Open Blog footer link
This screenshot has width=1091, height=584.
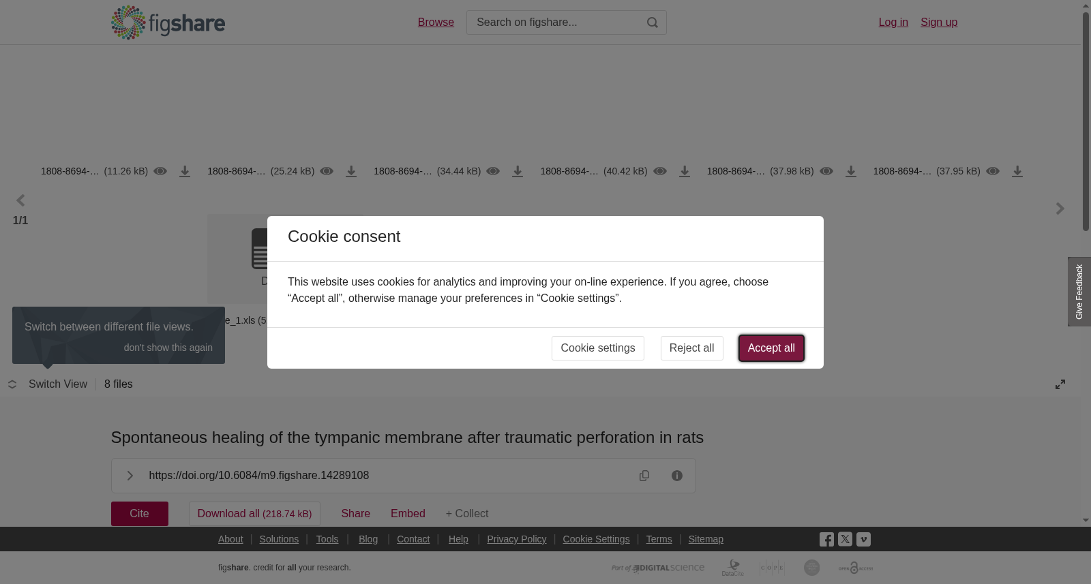tap(368, 539)
